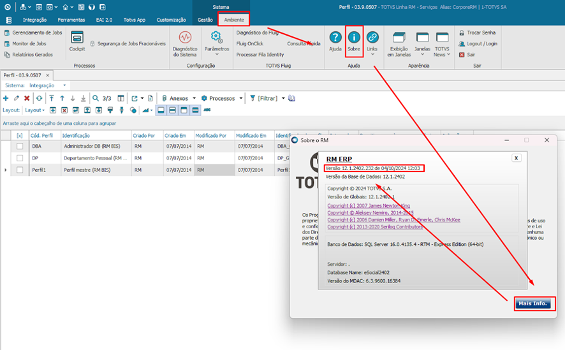Screen dimensions: 565x350
Task: Sort by the Identificação column header
Action: pos(96,135)
